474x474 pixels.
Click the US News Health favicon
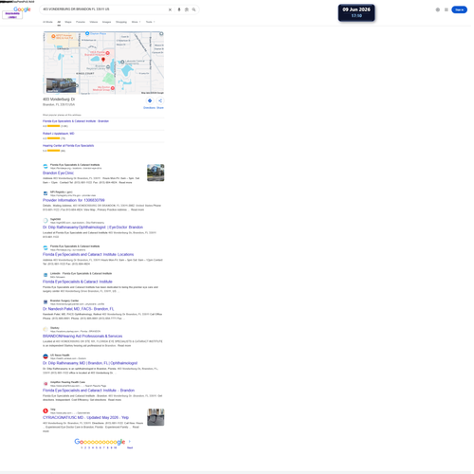click(x=46, y=356)
